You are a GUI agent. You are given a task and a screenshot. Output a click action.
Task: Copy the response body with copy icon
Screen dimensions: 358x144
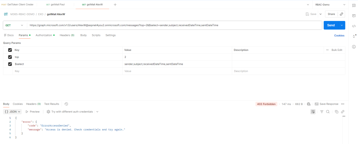click(x=336, y=112)
